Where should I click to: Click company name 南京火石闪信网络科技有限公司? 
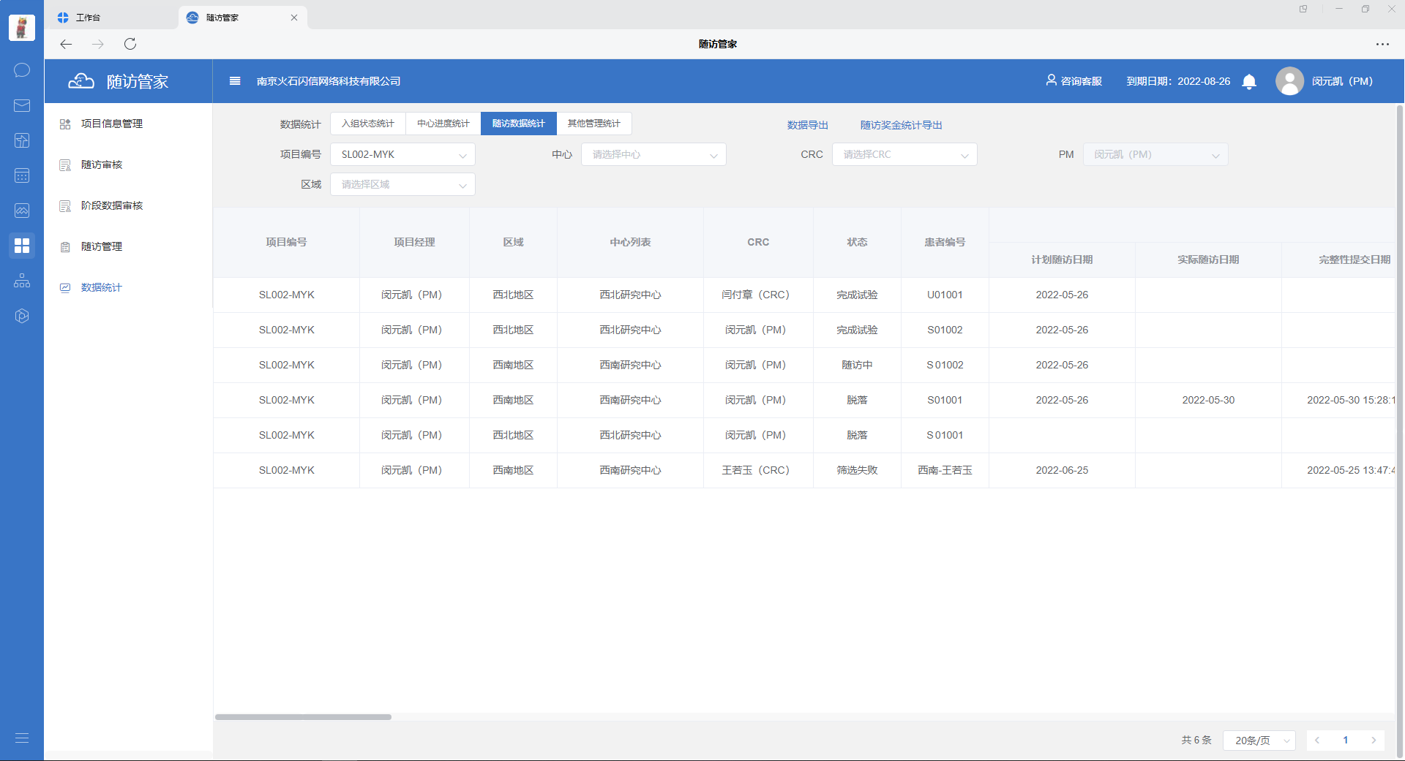point(329,81)
